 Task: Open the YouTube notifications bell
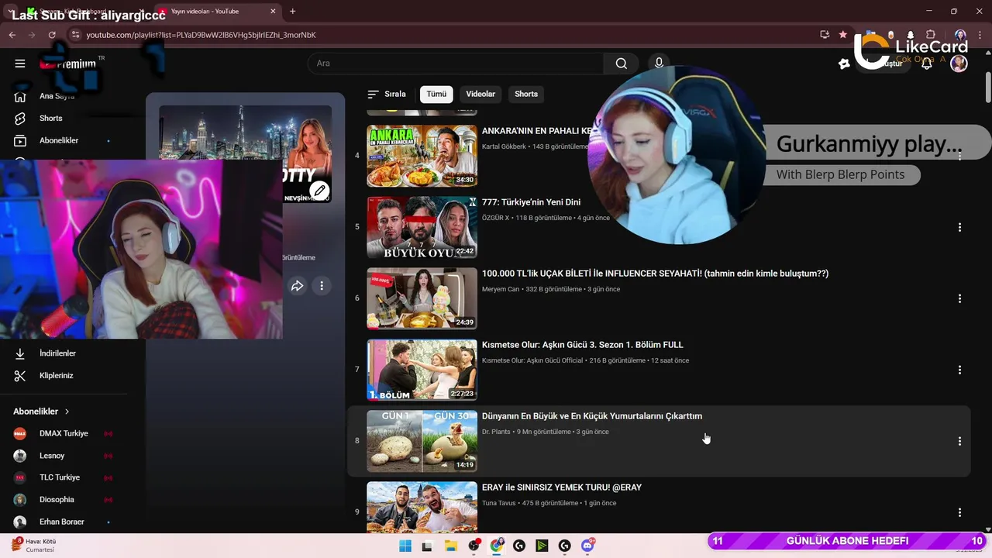pos(927,64)
